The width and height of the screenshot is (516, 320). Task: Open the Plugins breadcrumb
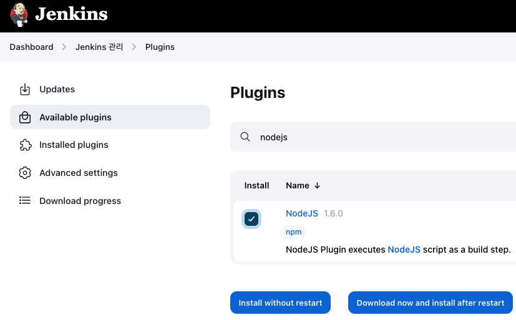pyautogui.click(x=160, y=47)
